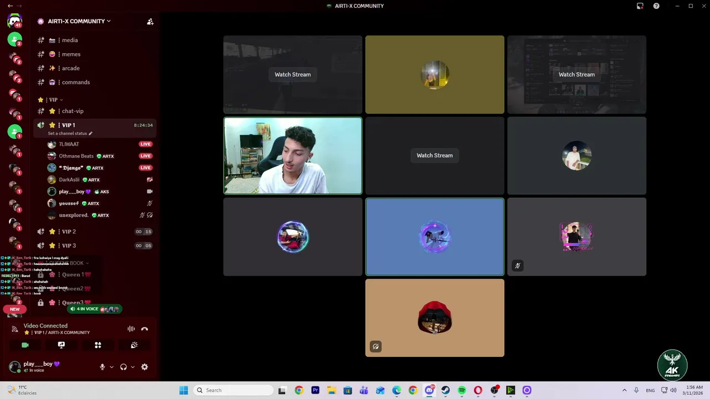The width and height of the screenshot is (710, 399).
Task: Open File Explorer from the taskbar
Action: [332, 390]
